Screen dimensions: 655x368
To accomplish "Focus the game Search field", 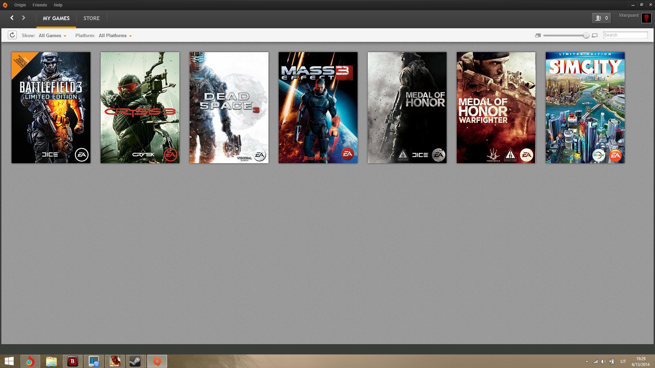I will point(625,35).
